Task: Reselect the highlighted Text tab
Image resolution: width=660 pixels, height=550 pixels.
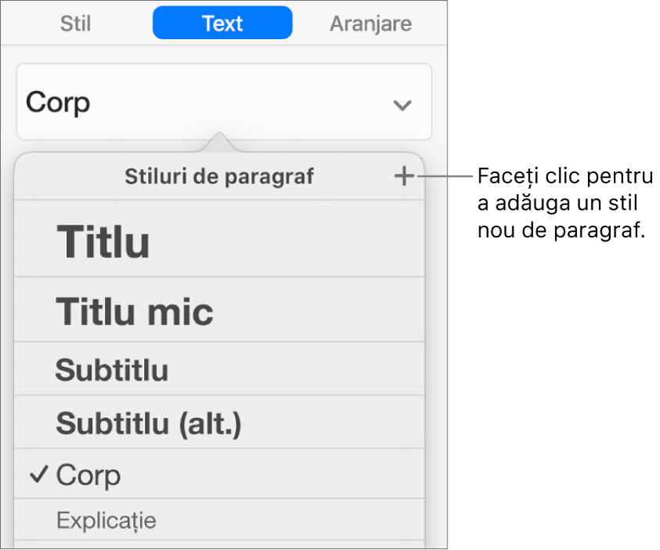Action: 222,23
